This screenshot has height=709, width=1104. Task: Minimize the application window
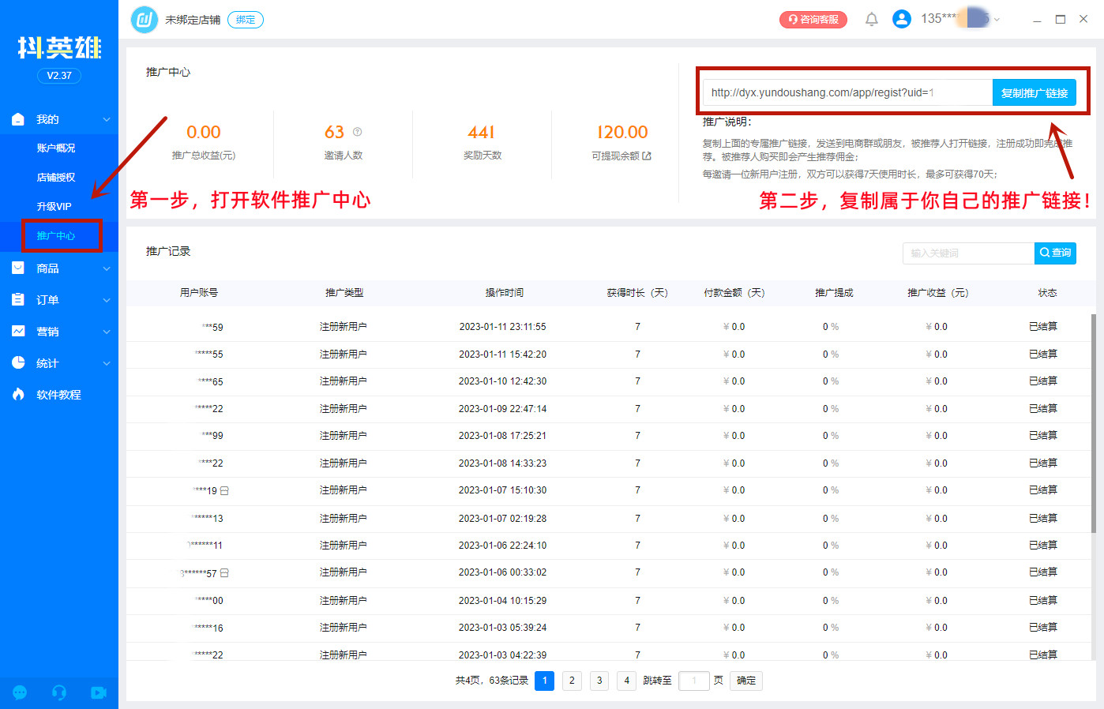click(1037, 20)
